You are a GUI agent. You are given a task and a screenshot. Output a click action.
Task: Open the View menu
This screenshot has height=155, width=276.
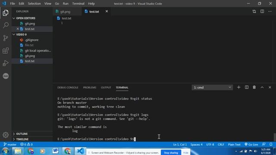point(48,3)
